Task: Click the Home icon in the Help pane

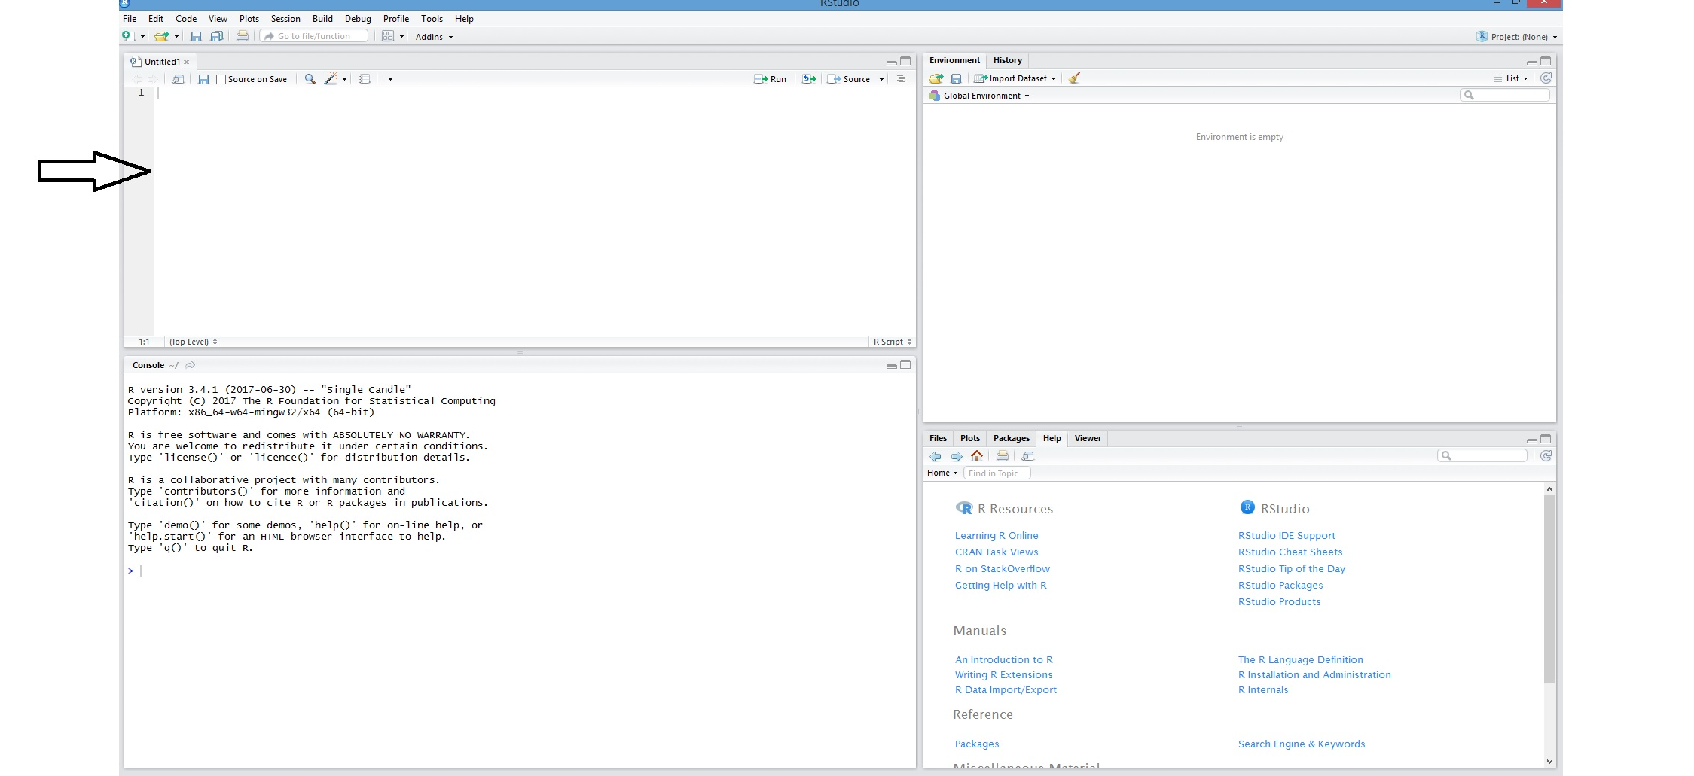Action: click(976, 456)
